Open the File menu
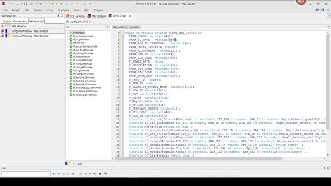 point(6,10)
